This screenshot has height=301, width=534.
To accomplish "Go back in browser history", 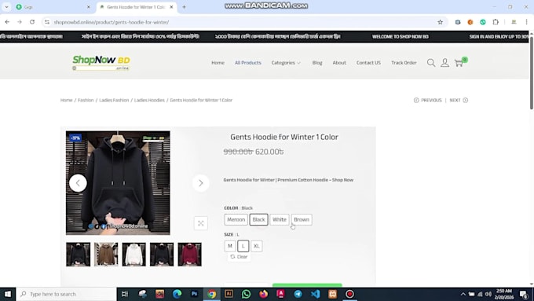I will click(7, 22).
